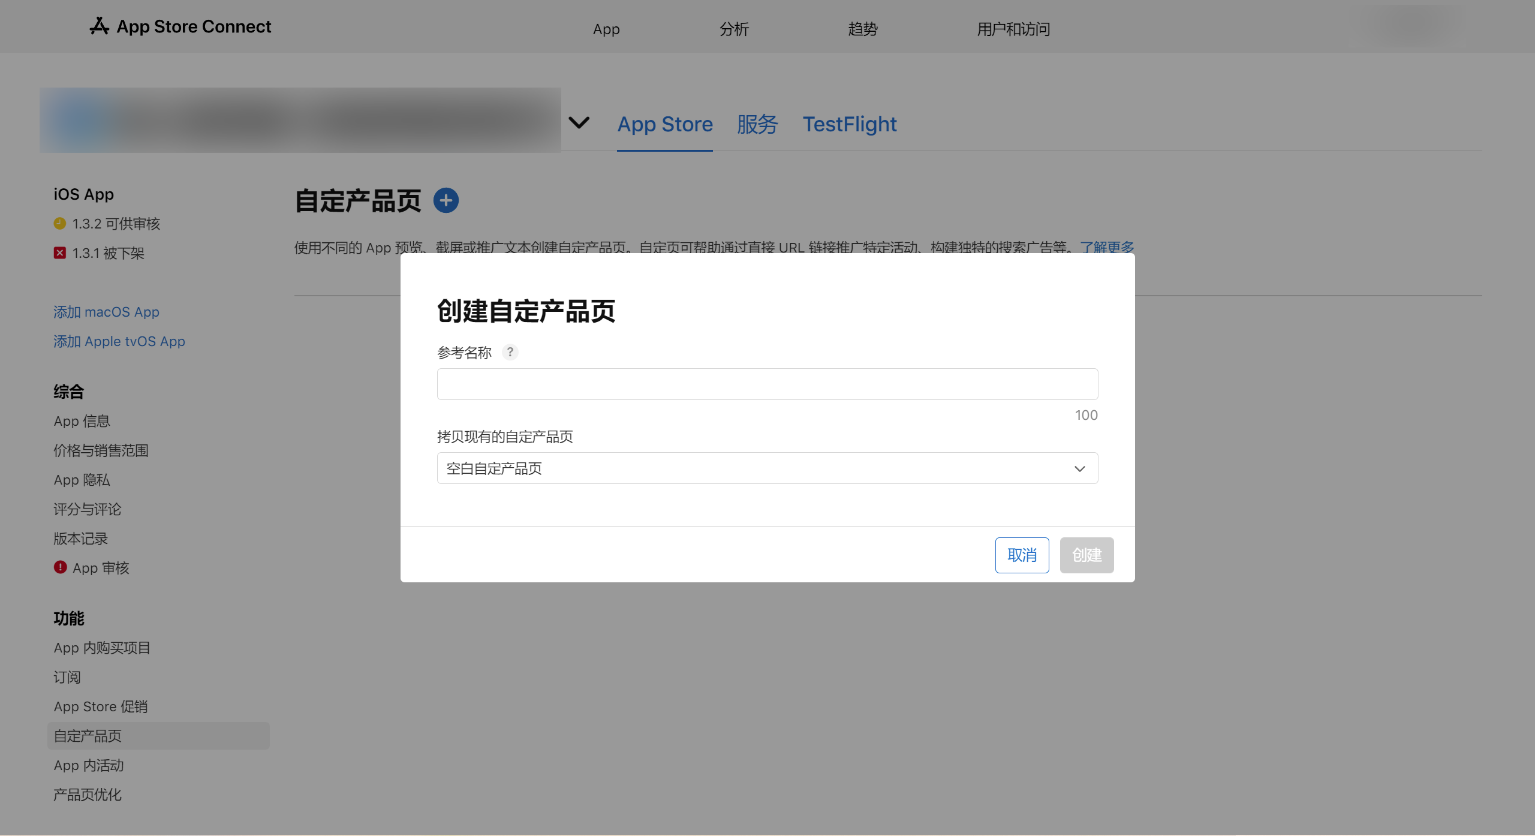Image resolution: width=1535 pixels, height=836 pixels.
Task: Click the 100 character counter
Action: pos(1086,415)
